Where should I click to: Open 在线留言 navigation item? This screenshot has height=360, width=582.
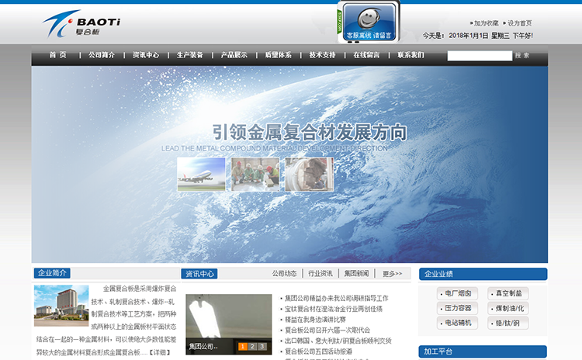(x=366, y=55)
